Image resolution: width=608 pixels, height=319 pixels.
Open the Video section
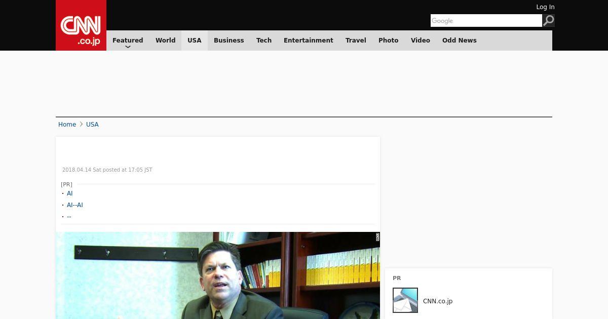click(x=421, y=41)
